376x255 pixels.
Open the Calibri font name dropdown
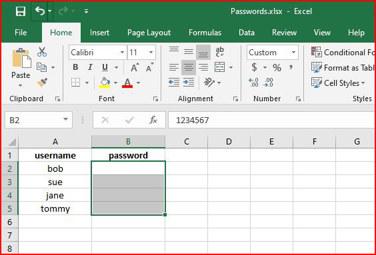point(122,52)
